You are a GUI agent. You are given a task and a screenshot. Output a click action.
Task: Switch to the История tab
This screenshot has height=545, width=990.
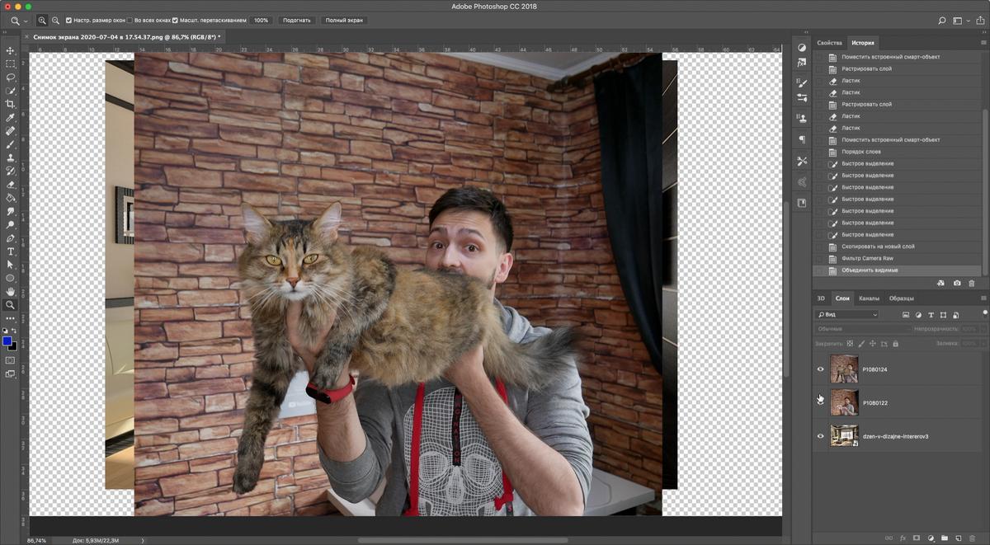click(x=863, y=43)
